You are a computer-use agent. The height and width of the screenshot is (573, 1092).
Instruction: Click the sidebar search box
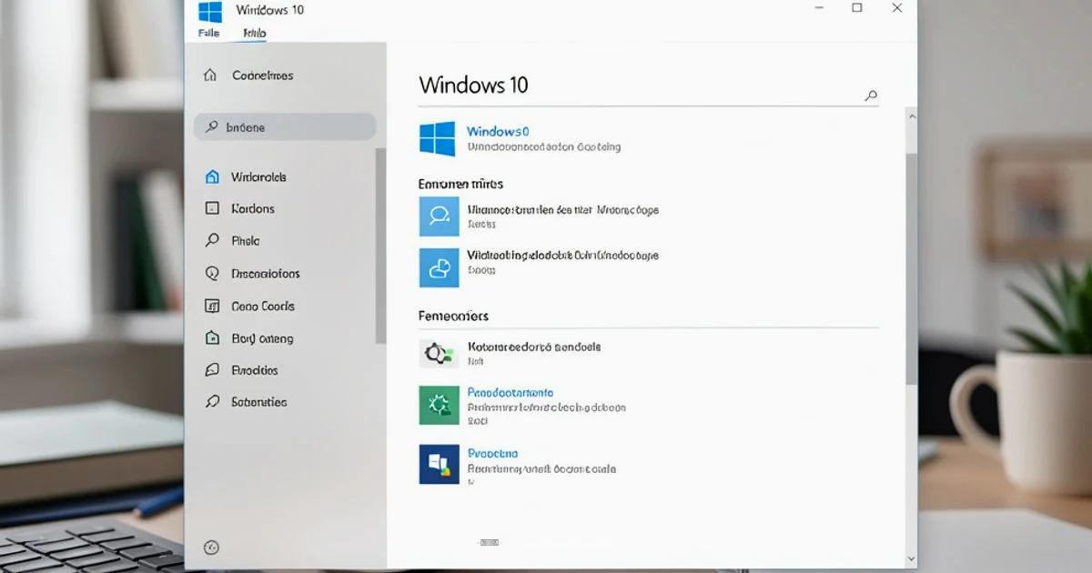click(285, 127)
